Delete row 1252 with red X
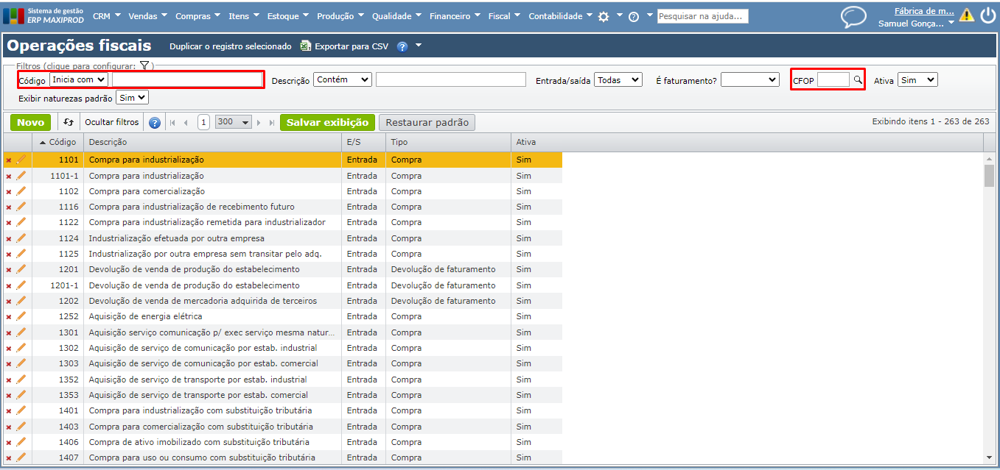1000x470 pixels. pyautogui.click(x=9, y=316)
